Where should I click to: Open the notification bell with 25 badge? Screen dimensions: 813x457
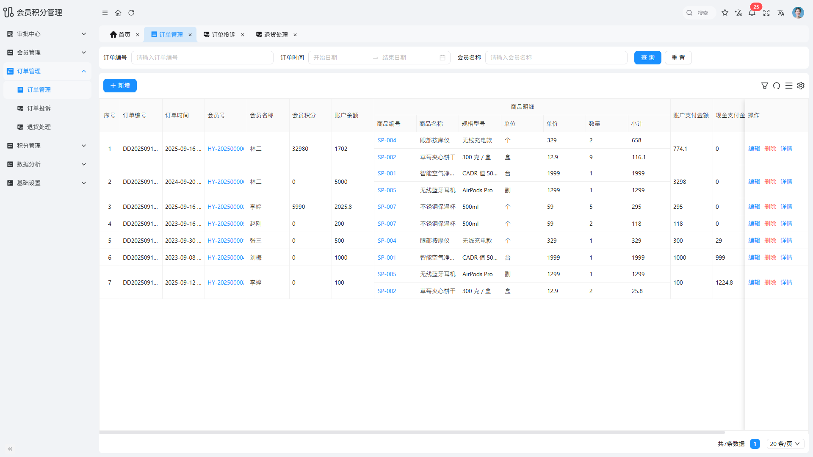[x=752, y=13]
